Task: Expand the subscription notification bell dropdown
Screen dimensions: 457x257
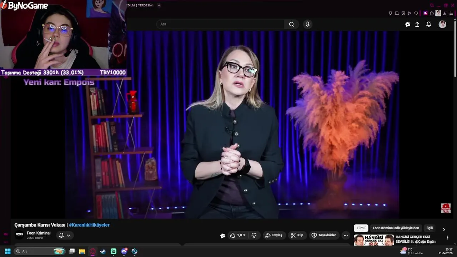Action: (x=65, y=235)
